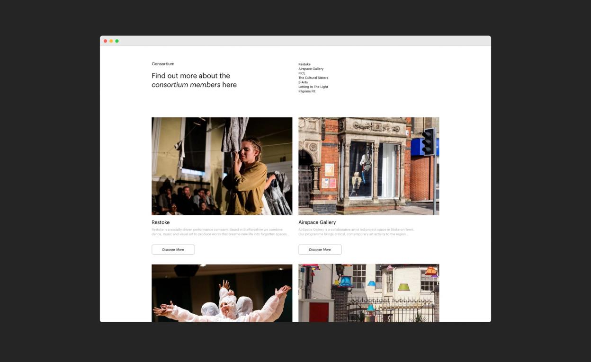Open the photo of performers in white suits
Screen dimensions: 591x362
click(x=222, y=293)
